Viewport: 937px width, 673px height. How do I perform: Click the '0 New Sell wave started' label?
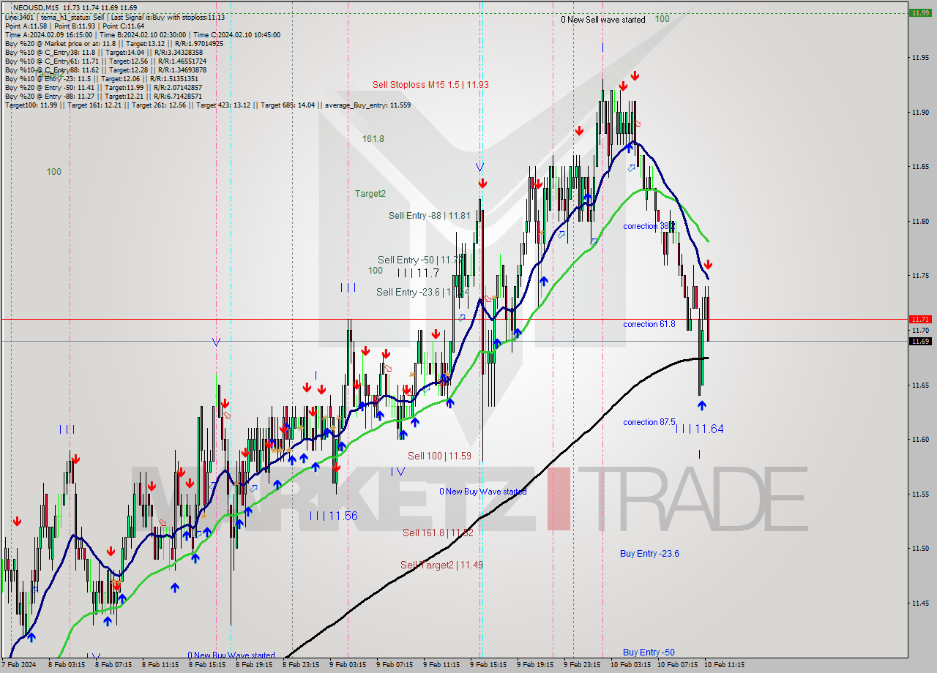pos(603,20)
